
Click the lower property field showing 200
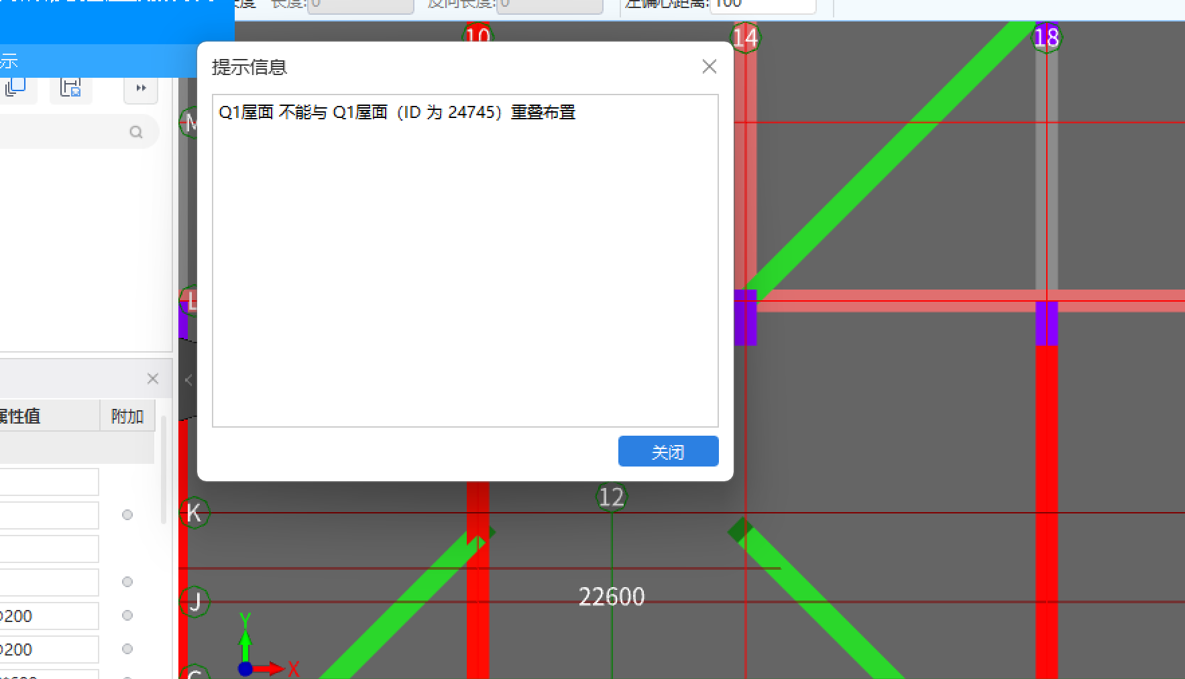pyautogui.click(x=49, y=650)
